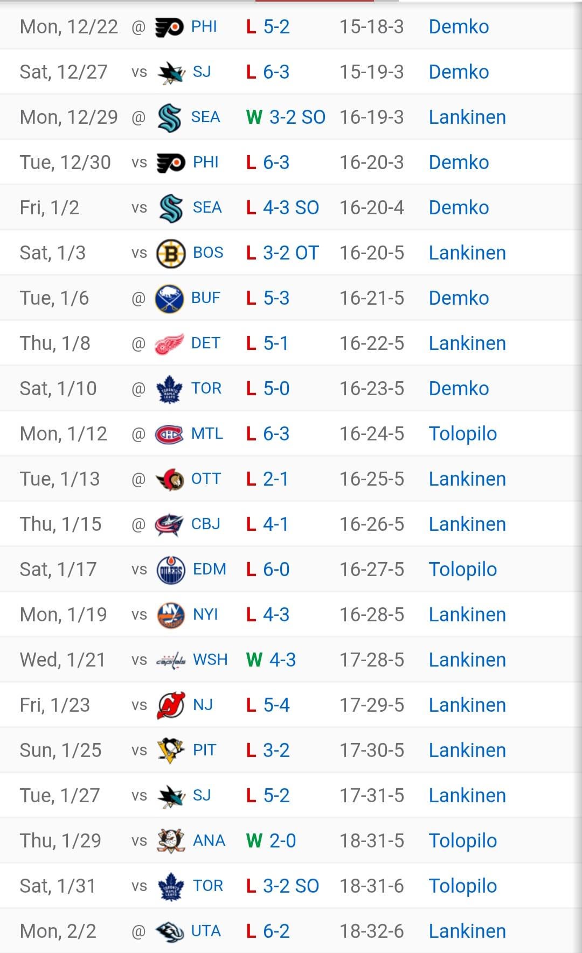This screenshot has width=582, height=953.
Task: Click the Islanders logo on 1/19
Action: (171, 615)
